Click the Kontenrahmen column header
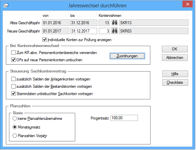The height and width of the screenshot is (150, 196). pos(110,16)
